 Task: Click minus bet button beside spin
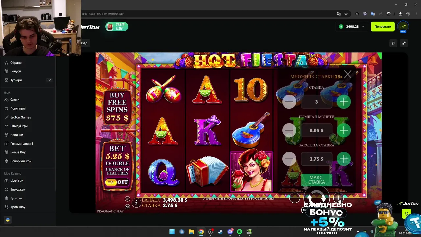pos(295,198)
